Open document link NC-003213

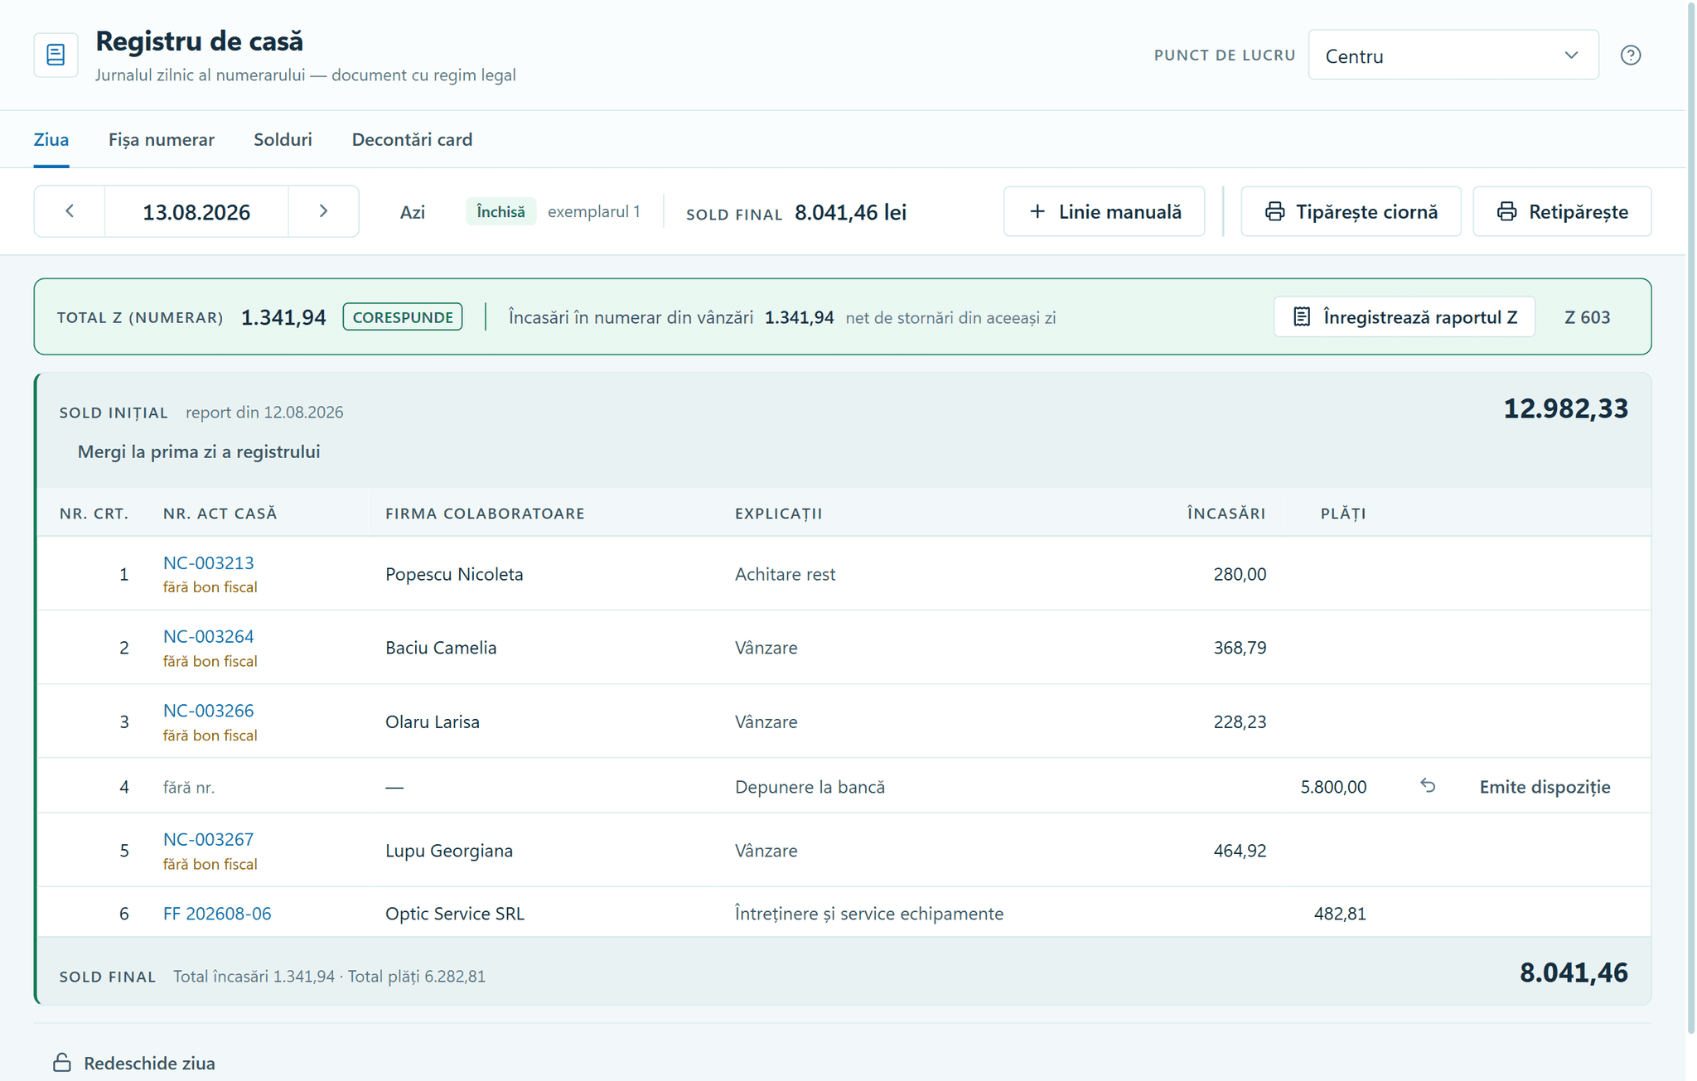click(x=209, y=562)
